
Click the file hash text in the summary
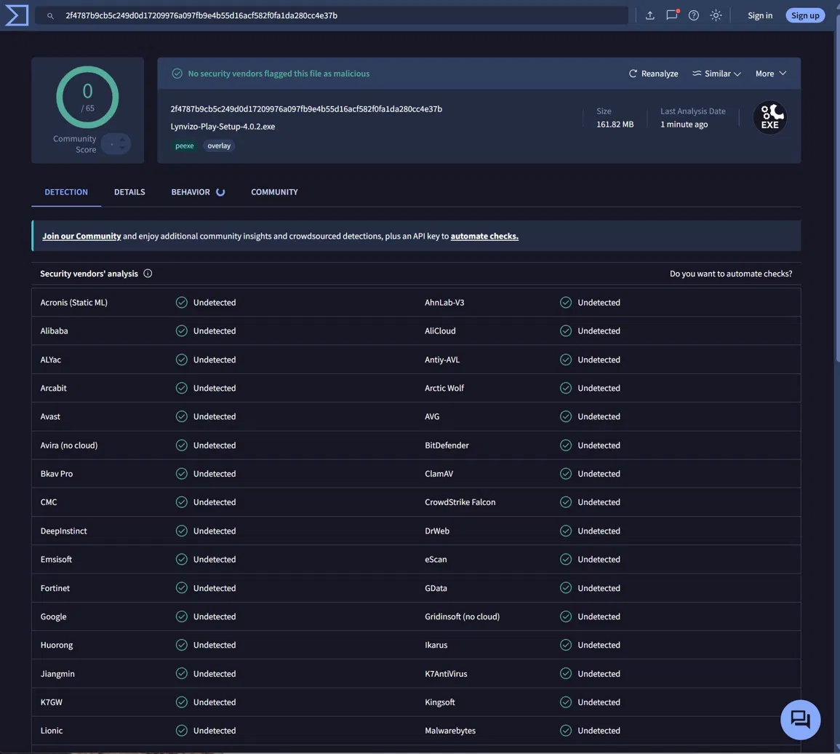306,109
